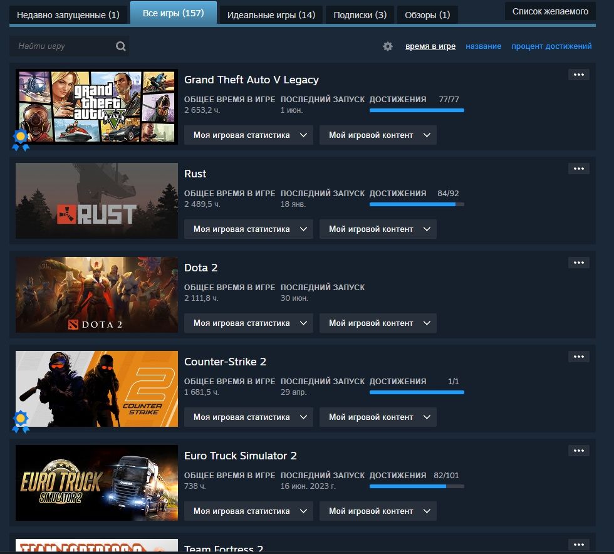Expand Мой игровой контент for Counter-Strike 2
The image size is (614, 554).
click(x=378, y=417)
